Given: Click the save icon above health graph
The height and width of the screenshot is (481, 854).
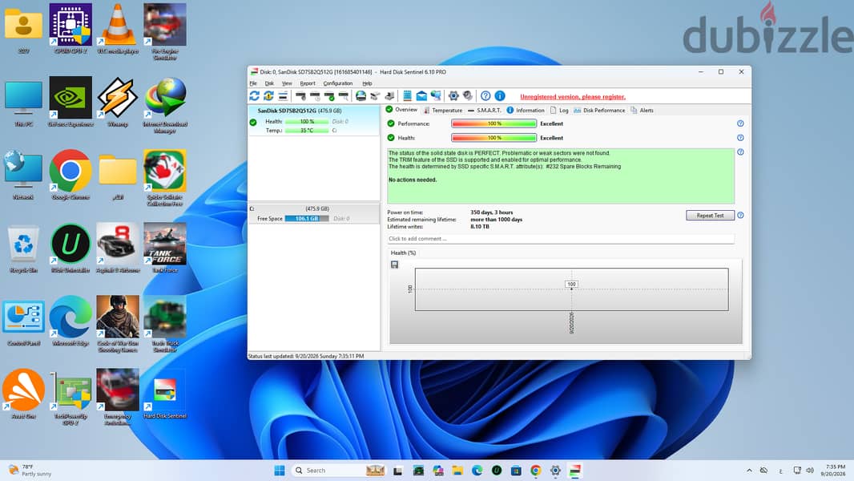Looking at the screenshot, I should coord(394,265).
